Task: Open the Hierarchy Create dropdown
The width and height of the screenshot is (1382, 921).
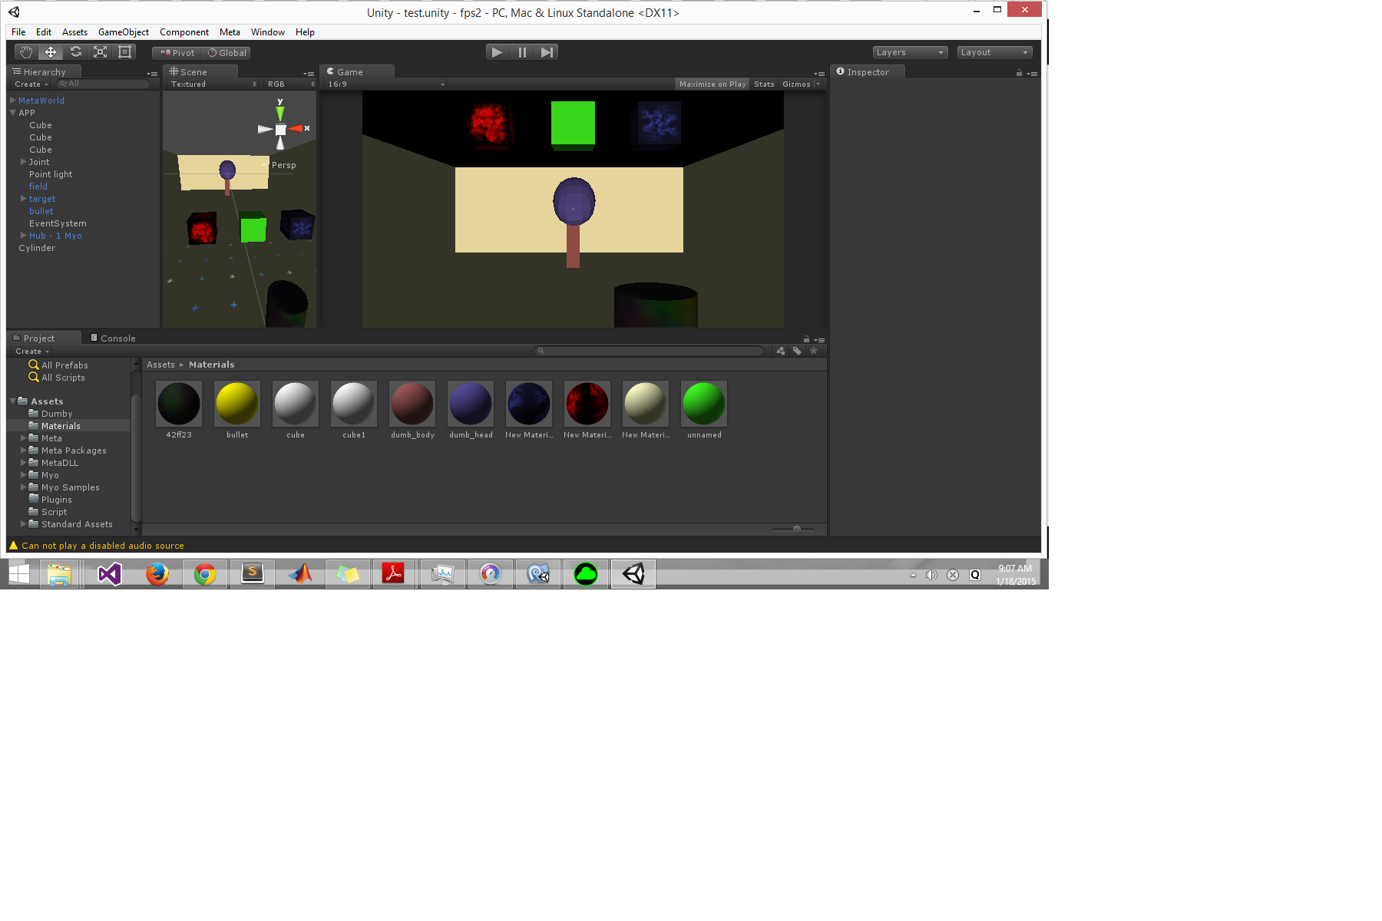Action: 31,84
